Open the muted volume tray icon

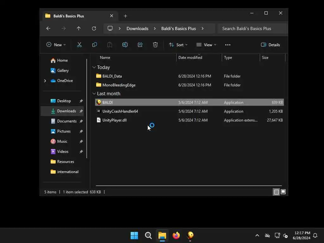point(286,235)
